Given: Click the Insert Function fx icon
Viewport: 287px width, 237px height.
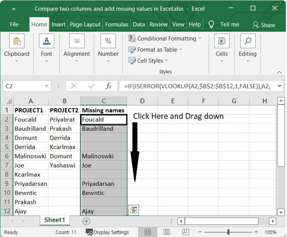Looking at the screenshot, I should pos(109,86).
